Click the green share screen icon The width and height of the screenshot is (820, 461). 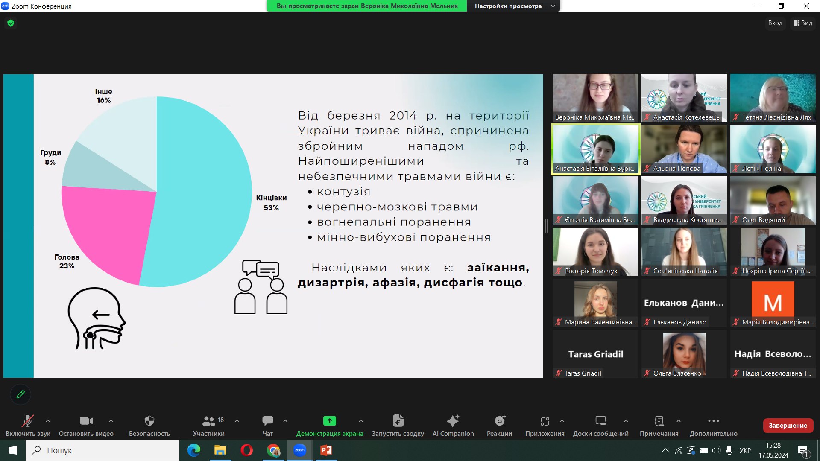[329, 421]
